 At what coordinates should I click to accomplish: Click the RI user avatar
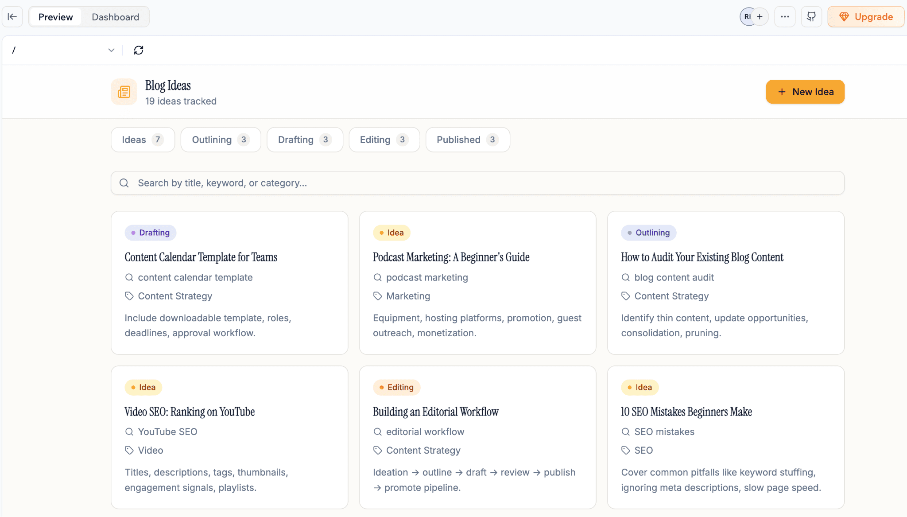tap(747, 17)
